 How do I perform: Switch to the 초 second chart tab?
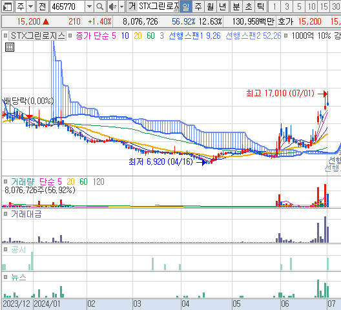(x=249, y=6)
